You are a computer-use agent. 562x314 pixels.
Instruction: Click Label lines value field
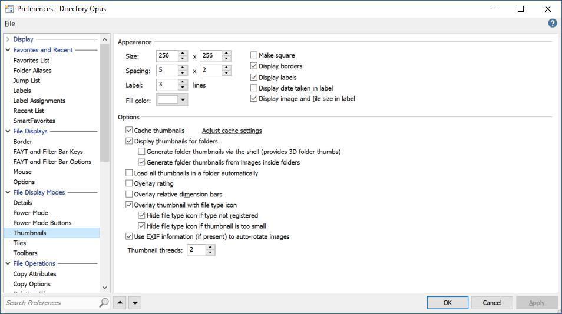click(x=167, y=85)
